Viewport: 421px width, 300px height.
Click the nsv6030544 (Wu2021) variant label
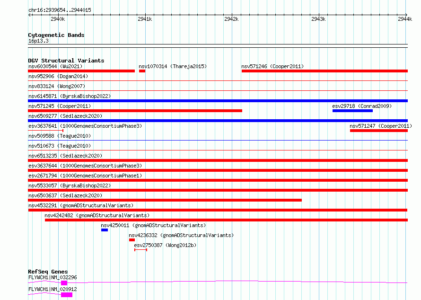click(x=55, y=66)
